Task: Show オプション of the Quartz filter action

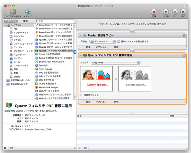Action: [x=101, y=102]
